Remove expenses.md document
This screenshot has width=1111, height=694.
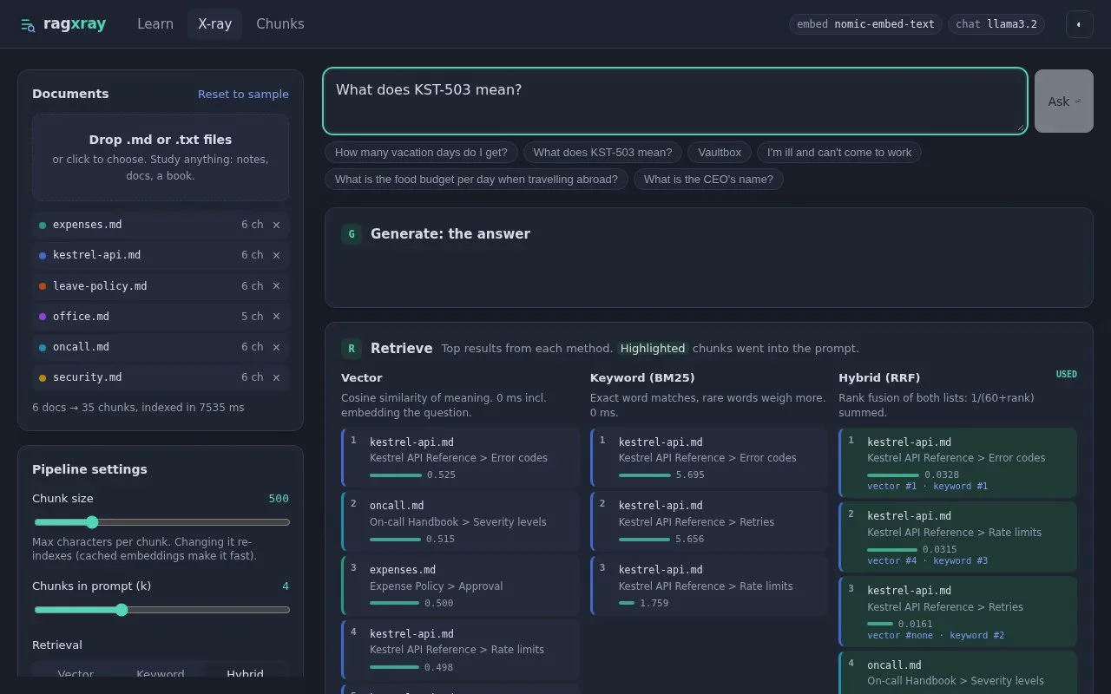[x=276, y=225]
